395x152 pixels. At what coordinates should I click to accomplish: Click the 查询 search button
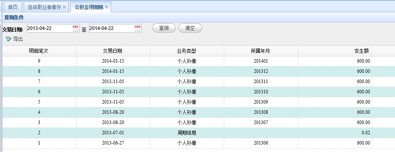pyautogui.click(x=164, y=28)
